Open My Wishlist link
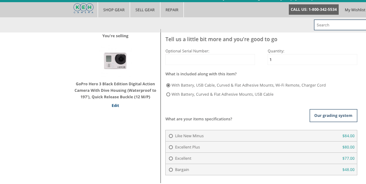The image size is (366, 184). tap(355, 10)
